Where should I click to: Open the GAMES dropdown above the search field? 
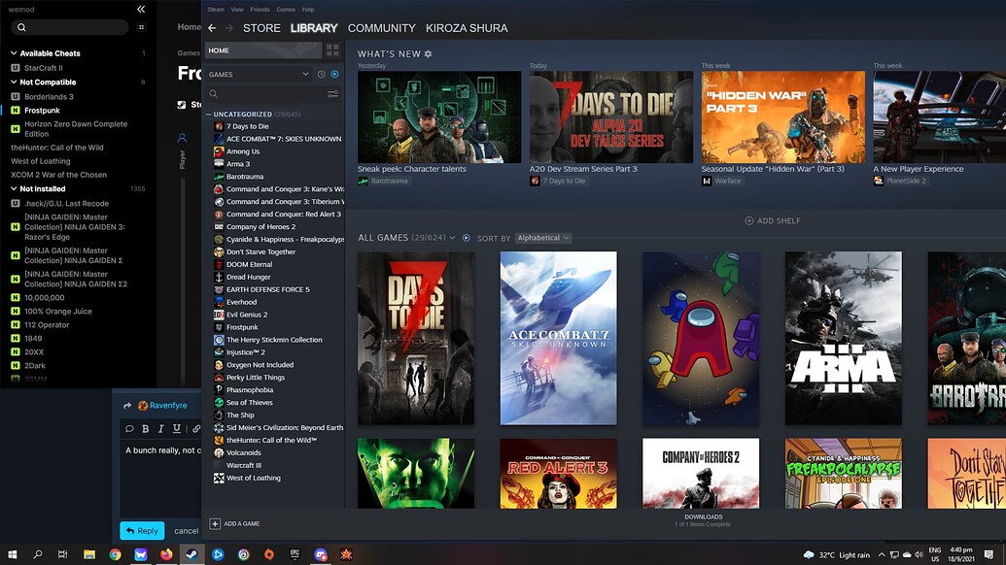click(305, 74)
